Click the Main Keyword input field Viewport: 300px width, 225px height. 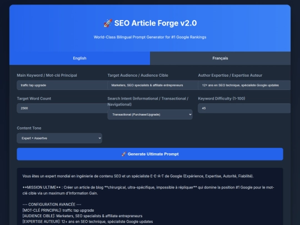(62, 85)
